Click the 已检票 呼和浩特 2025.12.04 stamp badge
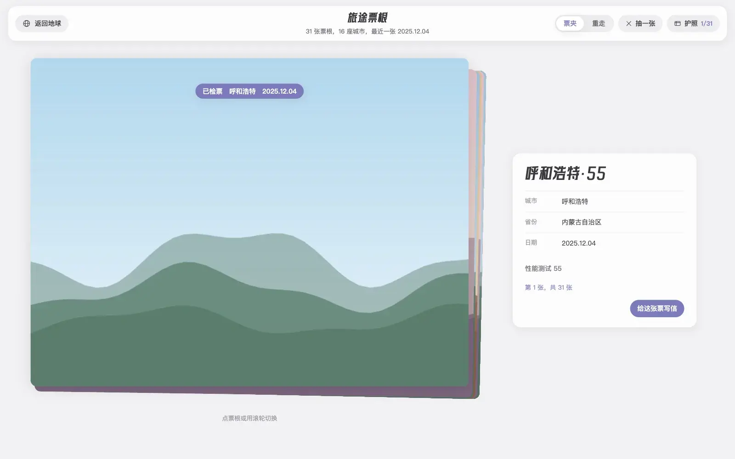Image resolution: width=735 pixels, height=459 pixels. [249, 91]
